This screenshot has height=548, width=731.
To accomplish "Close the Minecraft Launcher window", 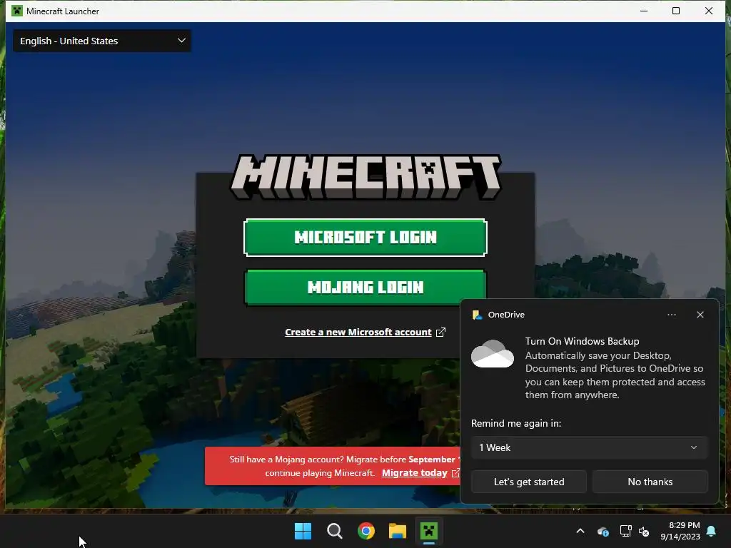I will 709,11.
